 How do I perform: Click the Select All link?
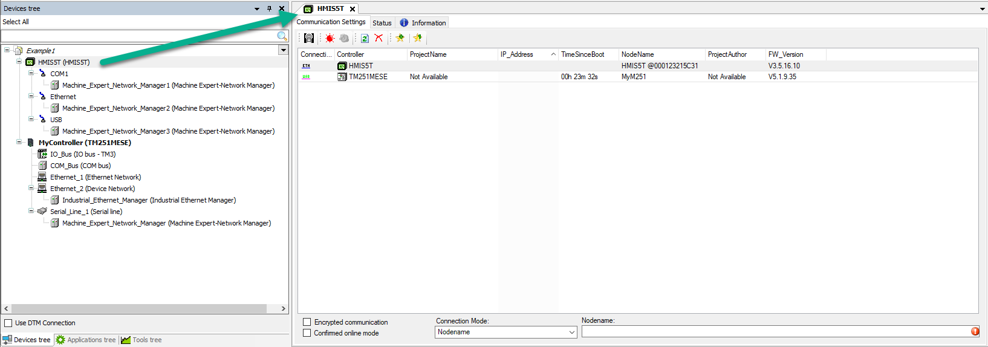(16, 22)
